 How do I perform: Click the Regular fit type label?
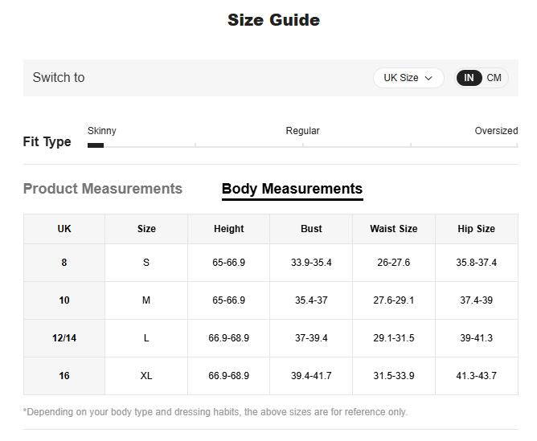point(302,131)
